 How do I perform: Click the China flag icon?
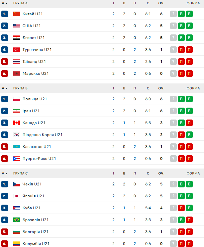pos(17,14)
